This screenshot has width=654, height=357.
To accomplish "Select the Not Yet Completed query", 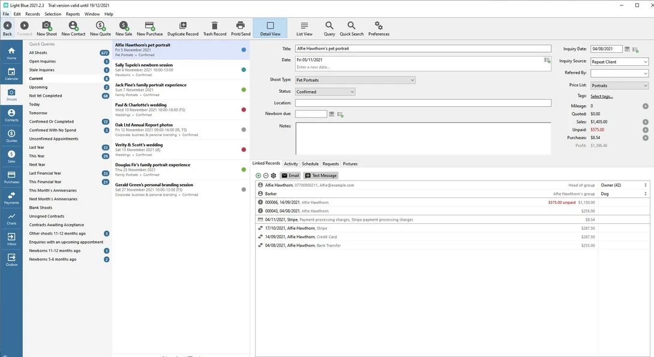I will [x=69, y=96].
